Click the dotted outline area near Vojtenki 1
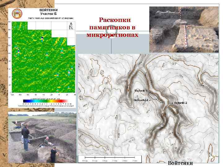The height and width of the screenshot is (167, 223). tap(156, 97)
